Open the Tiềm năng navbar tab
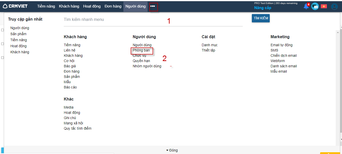 46,6
